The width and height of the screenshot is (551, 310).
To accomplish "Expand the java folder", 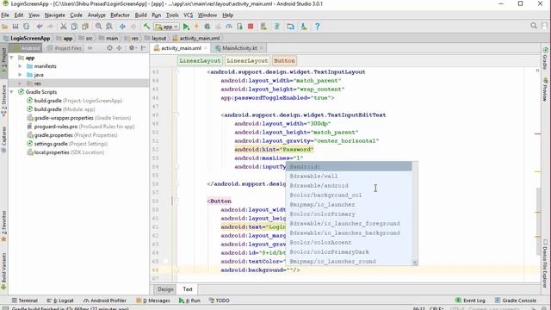I will pos(20,75).
